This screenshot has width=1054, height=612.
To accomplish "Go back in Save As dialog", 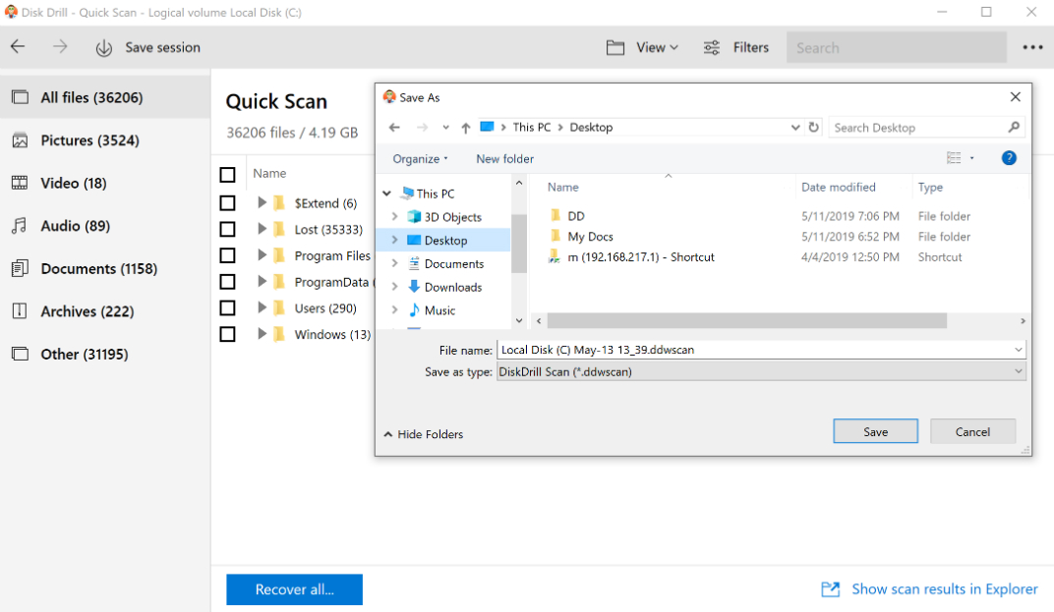I will tap(394, 128).
